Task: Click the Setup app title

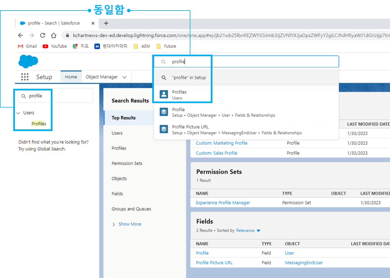Action: pyautogui.click(x=44, y=77)
